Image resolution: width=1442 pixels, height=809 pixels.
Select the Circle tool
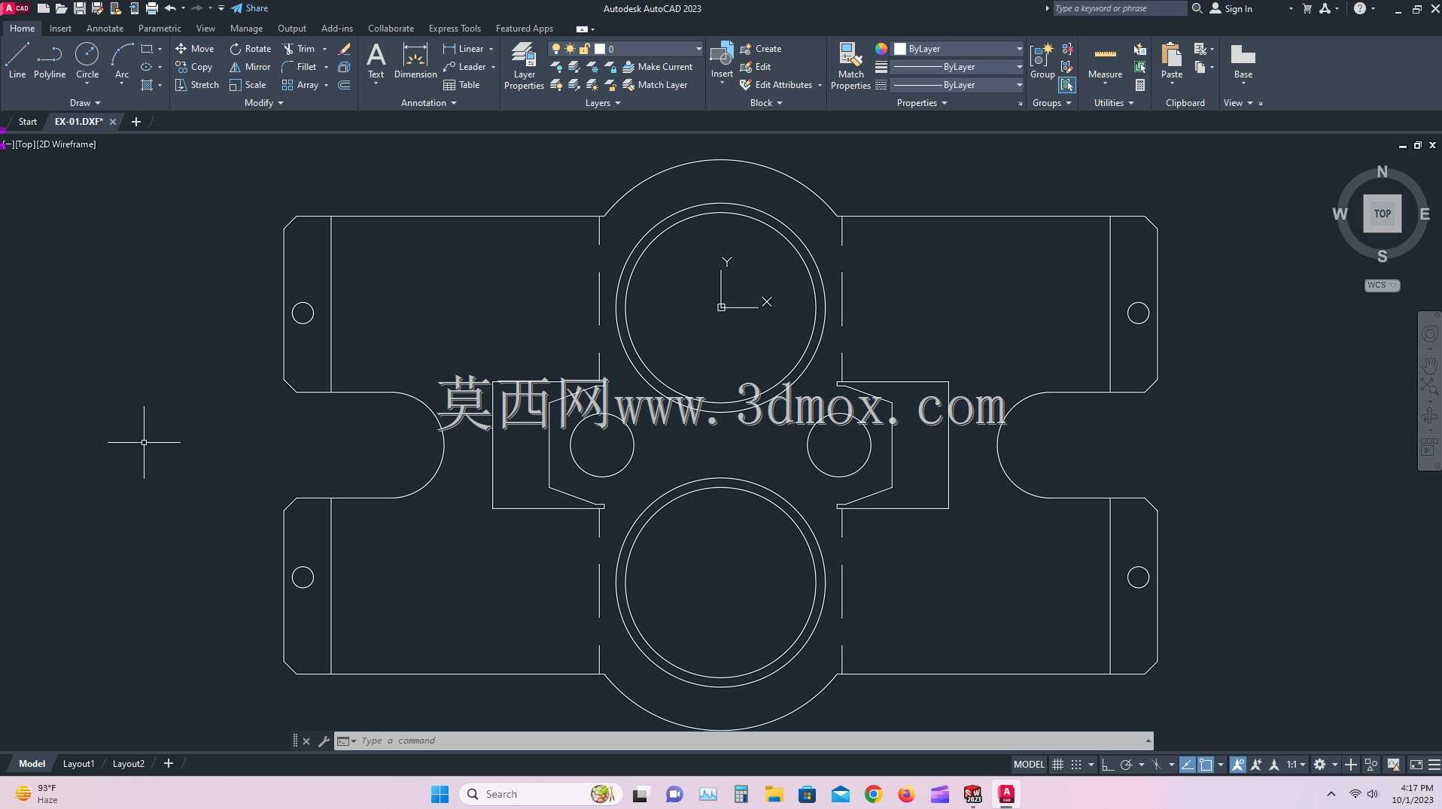[87, 60]
